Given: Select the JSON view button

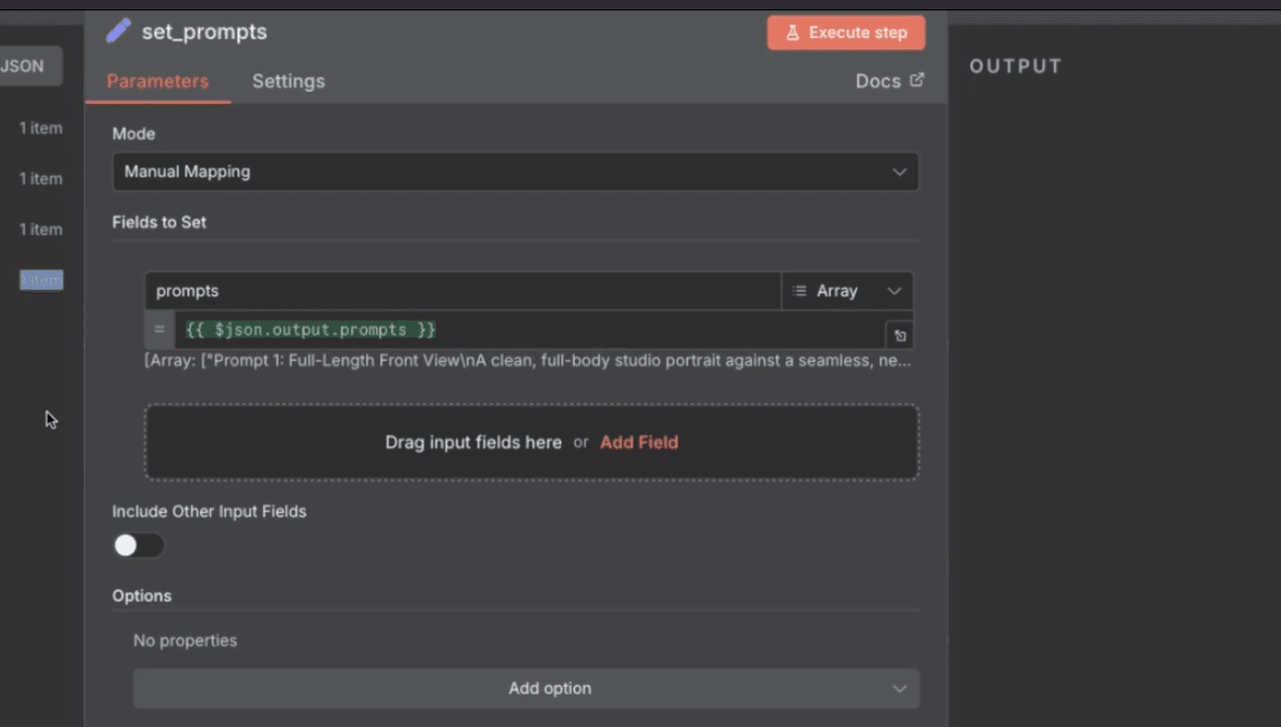Looking at the screenshot, I should [24, 66].
